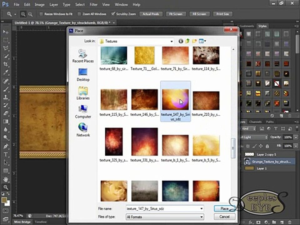The height and width of the screenshot is (225, 300).
Task: Open Computer location in dialog sidebar
Action: coord(83,112)
